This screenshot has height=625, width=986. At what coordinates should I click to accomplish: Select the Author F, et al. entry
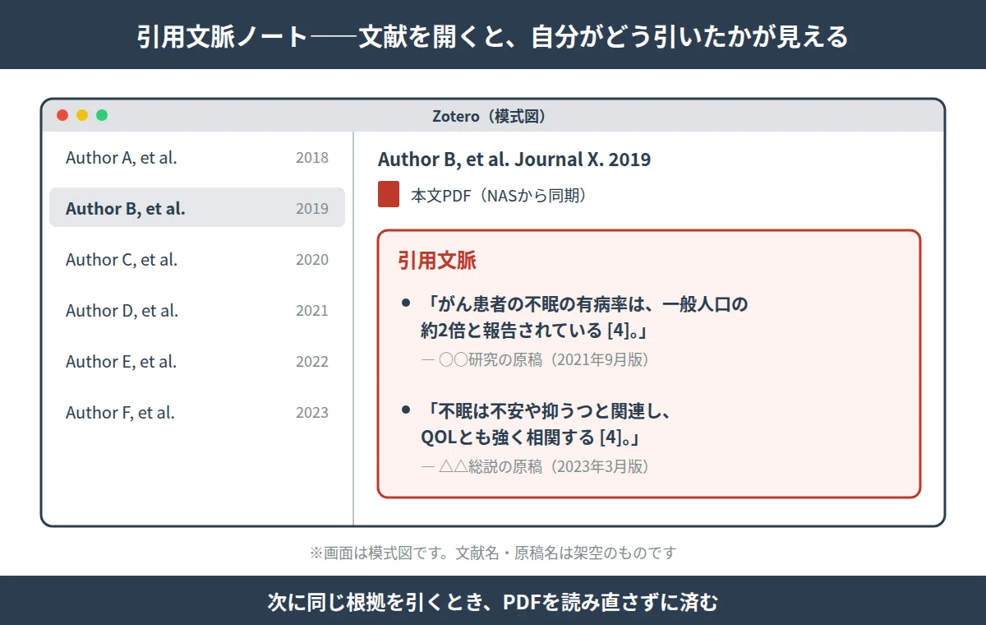point(197,413)
